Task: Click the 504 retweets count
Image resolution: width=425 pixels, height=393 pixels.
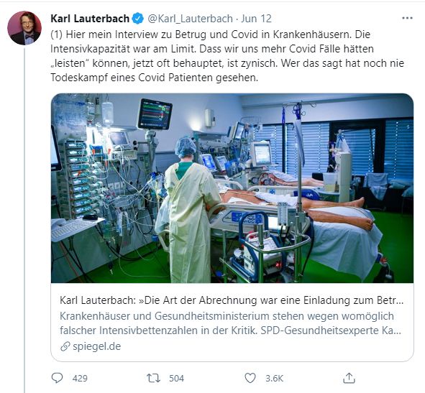Action: tap(176, 378)
